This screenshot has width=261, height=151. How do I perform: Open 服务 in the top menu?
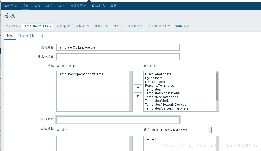click(x=113, y=5)
